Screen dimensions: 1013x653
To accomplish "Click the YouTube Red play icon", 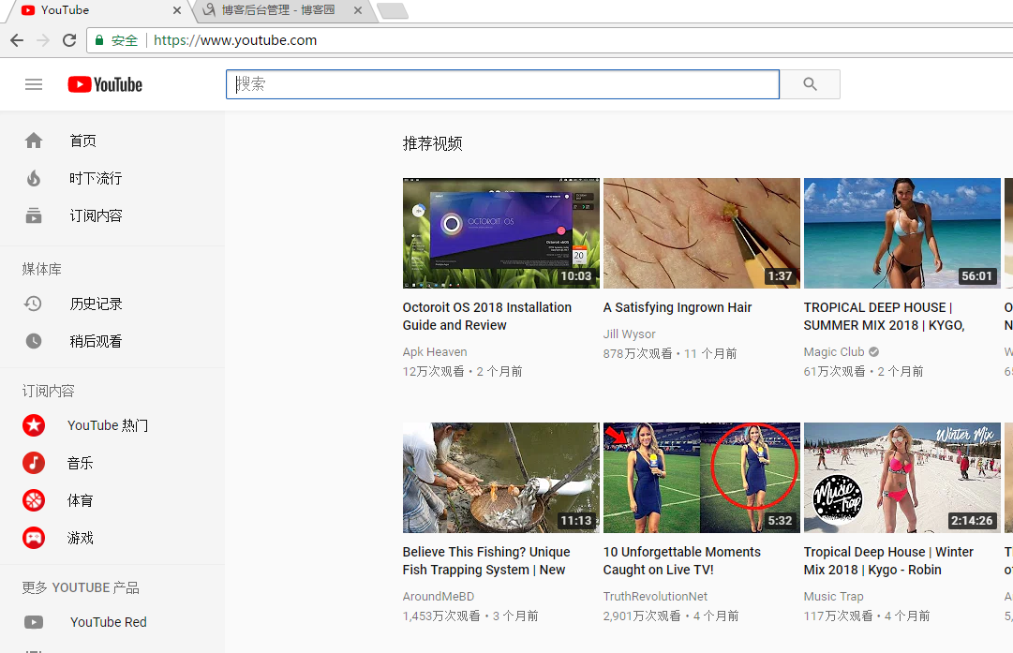I will tap(34, 622).
